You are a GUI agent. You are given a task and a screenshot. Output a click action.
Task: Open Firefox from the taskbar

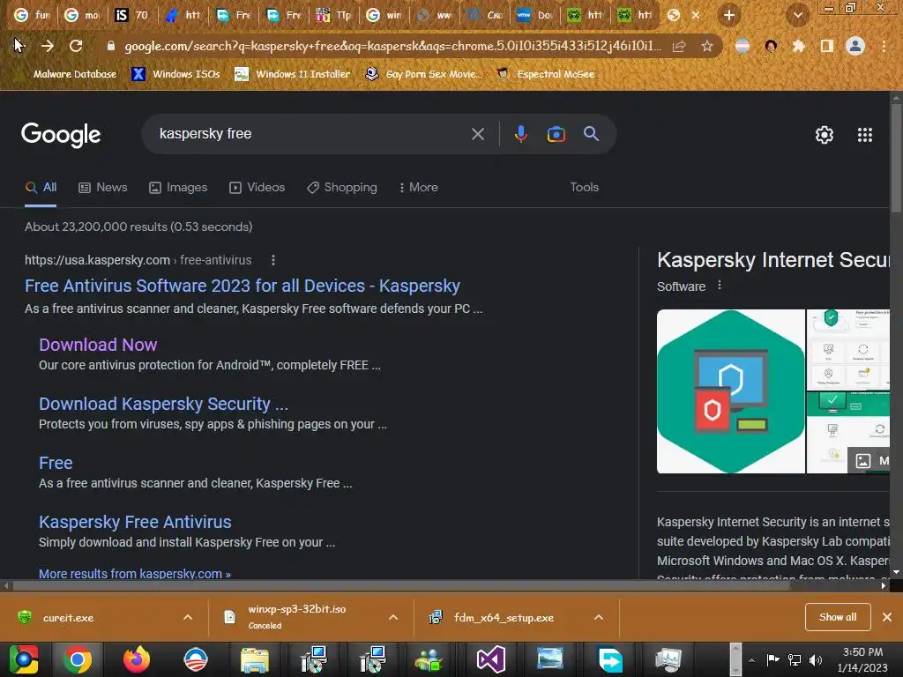pyautogui.click(x=137, y=659)
